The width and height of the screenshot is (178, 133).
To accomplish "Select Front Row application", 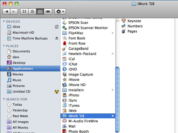I will click(x=88, y=43).
